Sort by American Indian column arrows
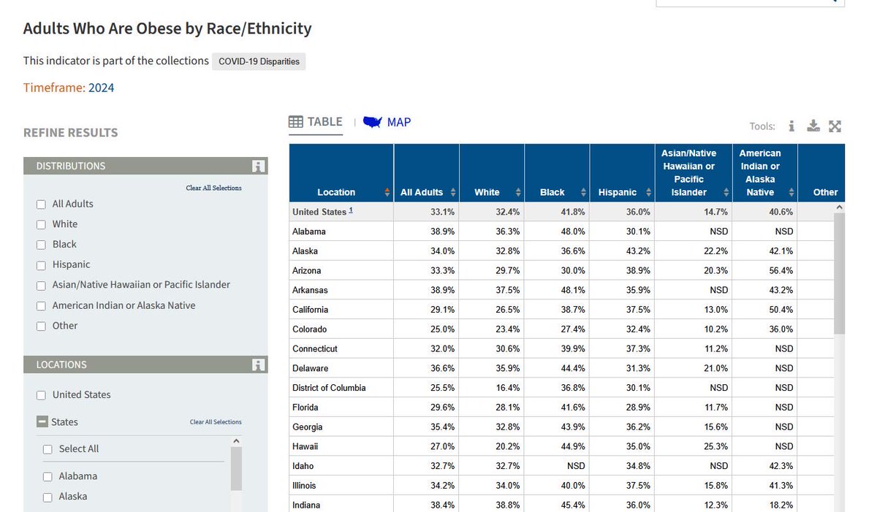The height and width of the screenshot is (512, 877). pos(791,193)
